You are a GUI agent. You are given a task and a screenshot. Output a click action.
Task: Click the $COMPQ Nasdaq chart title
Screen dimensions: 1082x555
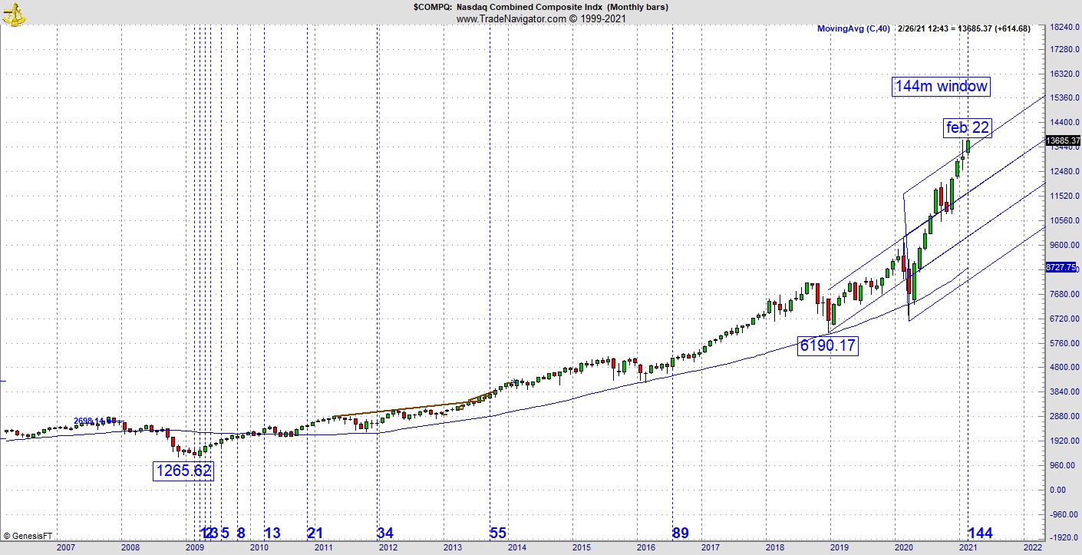coord(540,7)
